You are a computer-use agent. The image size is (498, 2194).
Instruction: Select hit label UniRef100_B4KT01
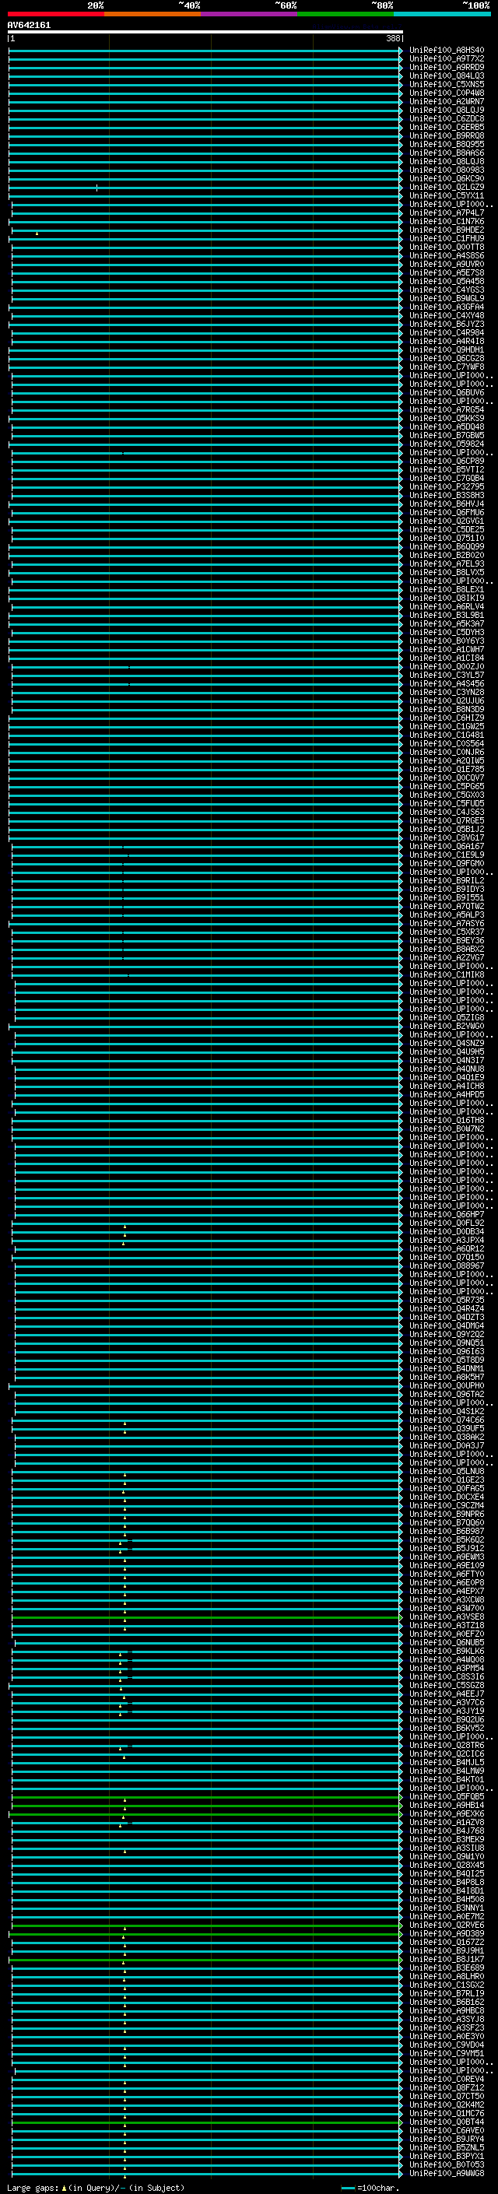447,1779
